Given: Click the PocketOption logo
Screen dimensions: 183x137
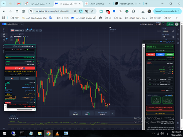Looking at the screenshot, I should click(10, 24).
